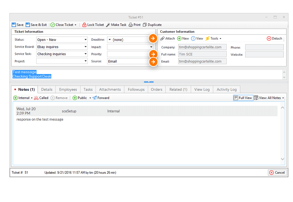The image size is (293, 202).
Task: Open the View Log tab
Action: click(x=202, y=89)
